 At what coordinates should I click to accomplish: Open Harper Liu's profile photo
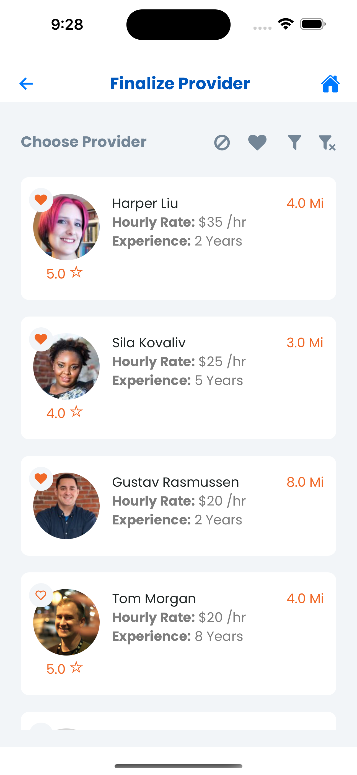point(67,228)
